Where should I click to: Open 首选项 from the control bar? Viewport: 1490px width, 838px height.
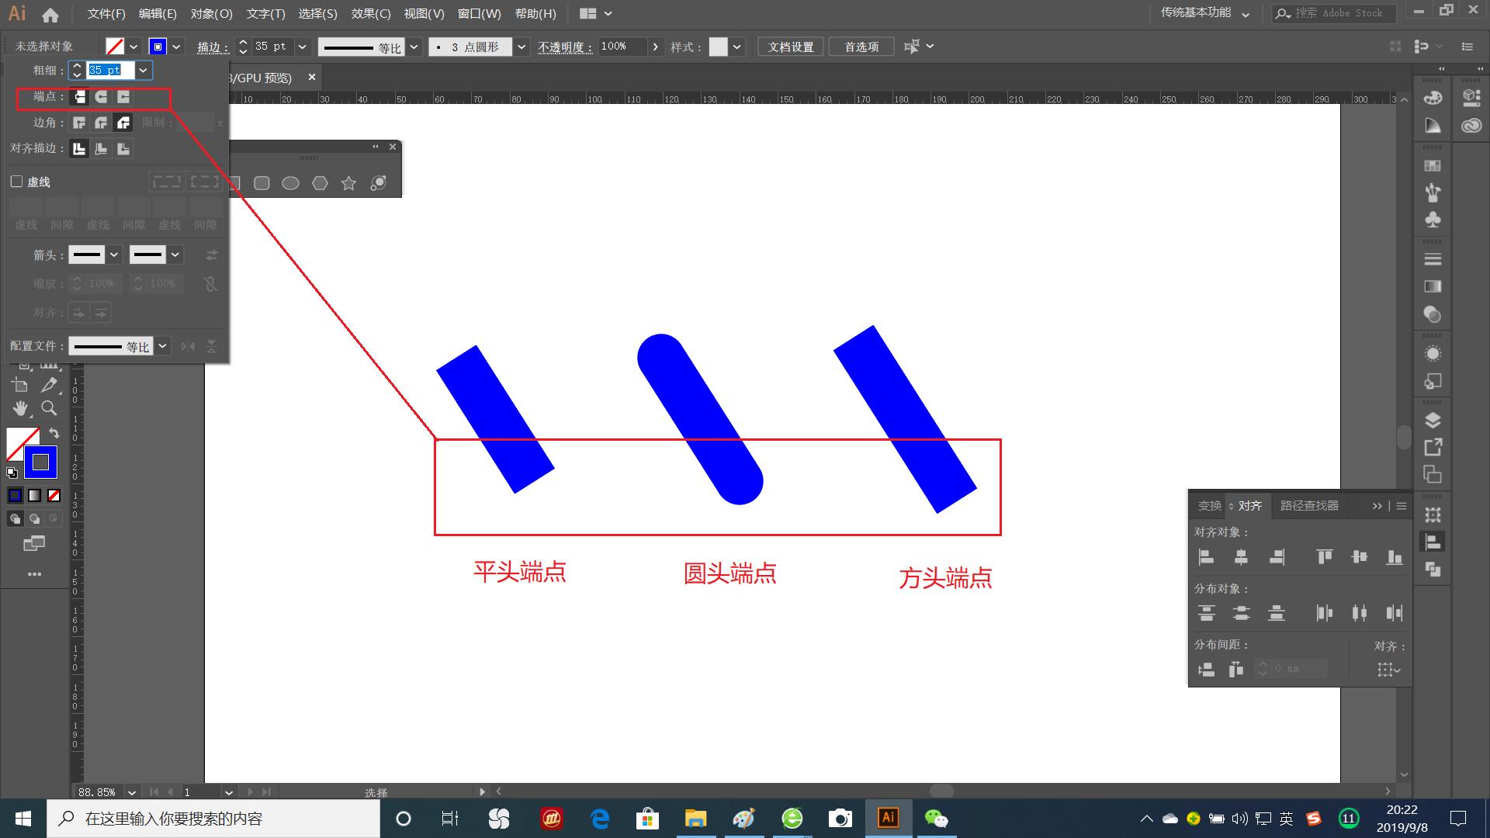(861, 46)
